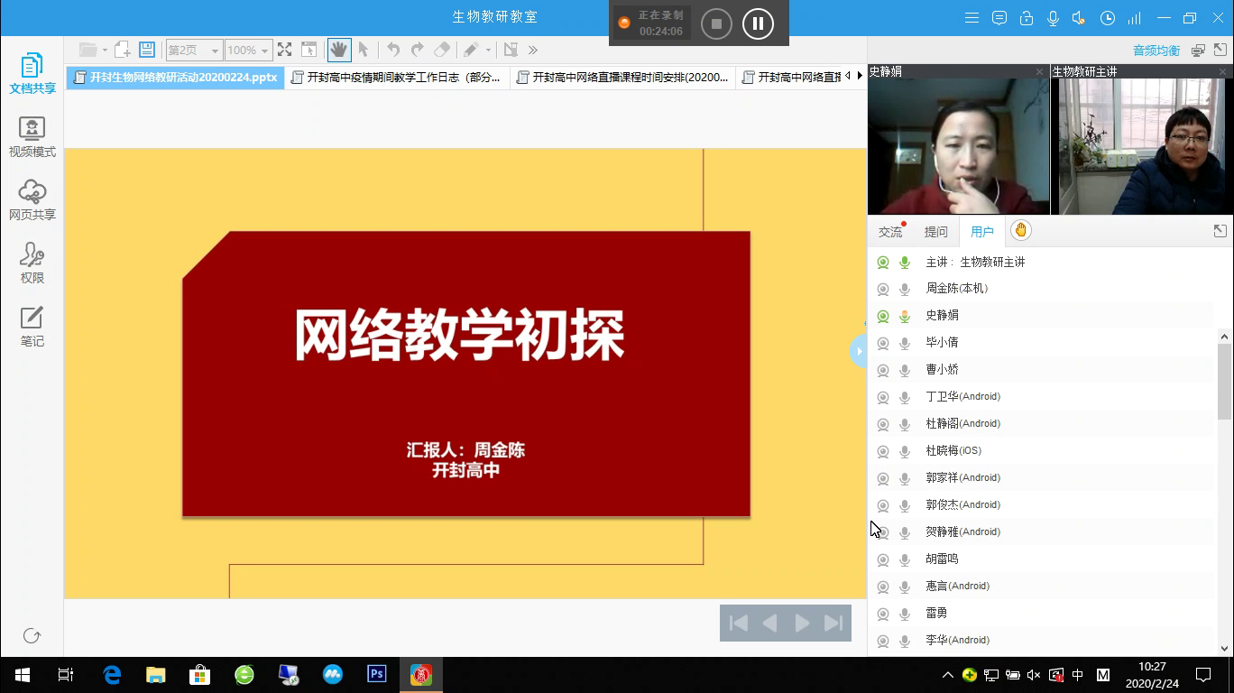Open the 笔记 notes tool

click(32, 327)
